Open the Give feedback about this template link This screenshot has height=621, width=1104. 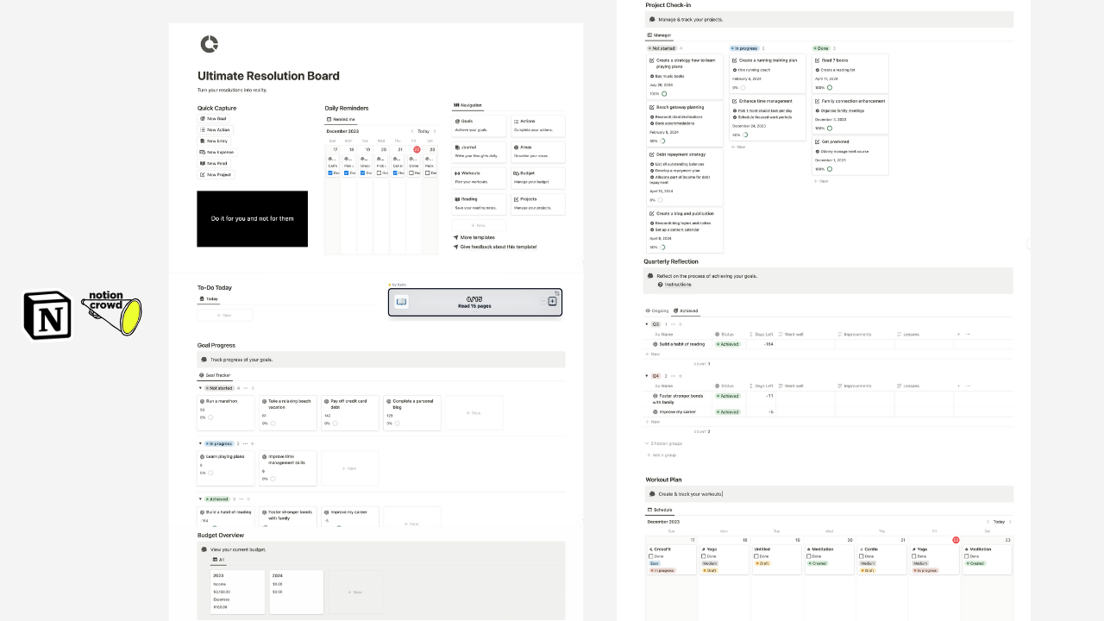pos(499,247)
